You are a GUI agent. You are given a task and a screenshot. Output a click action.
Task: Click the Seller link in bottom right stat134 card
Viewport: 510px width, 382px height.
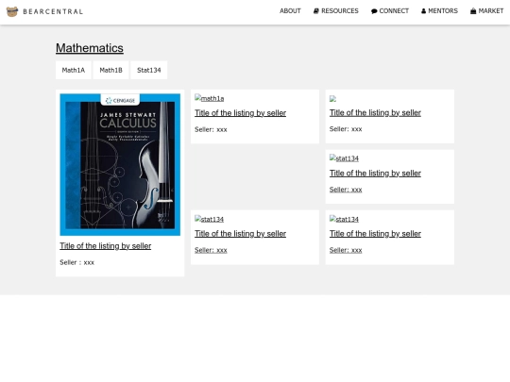point(346,250)
